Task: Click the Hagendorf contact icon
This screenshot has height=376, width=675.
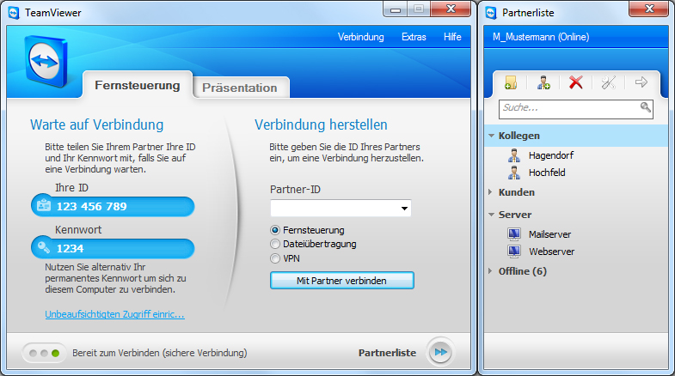Action: [x=513, y=155]
